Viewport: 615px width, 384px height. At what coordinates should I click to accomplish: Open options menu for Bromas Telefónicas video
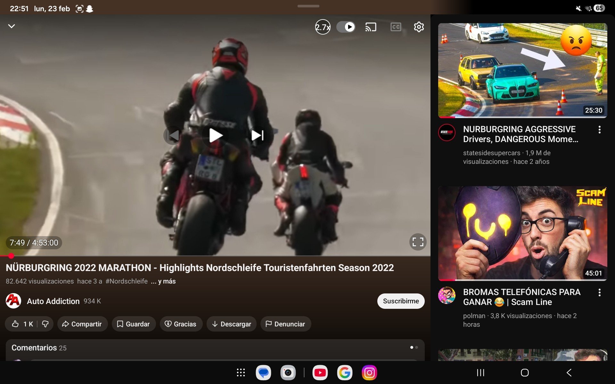[x=599, y=292]
